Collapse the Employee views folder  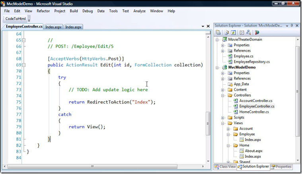click(228, 135)
